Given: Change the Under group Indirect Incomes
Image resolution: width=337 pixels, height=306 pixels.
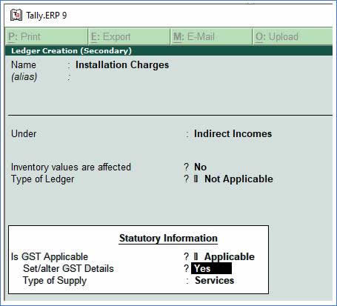Looking at the screenshot, I should click(233, 133).
